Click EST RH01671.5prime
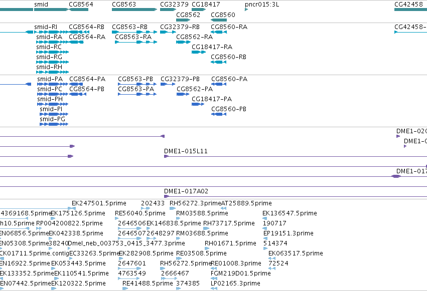Image resolution: width=427 pixels, height=291 pixels. pyautogui.click(x=230, y=243)
